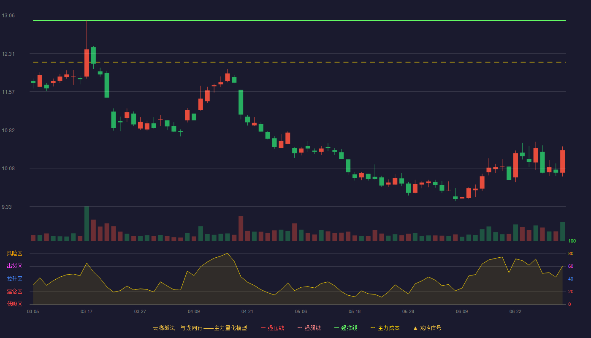
Task: Select the 风险区 zone label
Action: pos(14,253)
